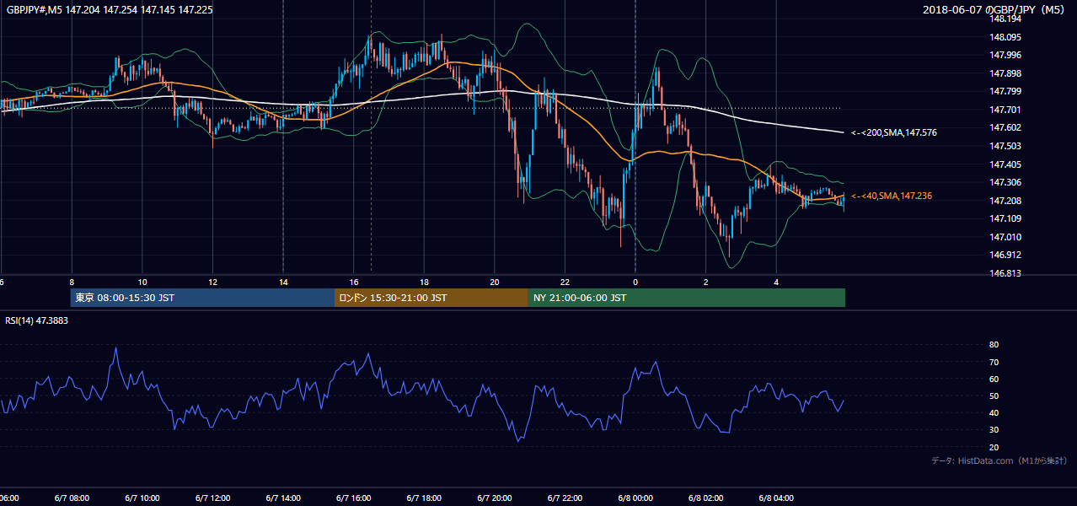Click price level 148.095 on the axis
Viewport: 1077px width, 506px height.
(x=1005, y=37)
